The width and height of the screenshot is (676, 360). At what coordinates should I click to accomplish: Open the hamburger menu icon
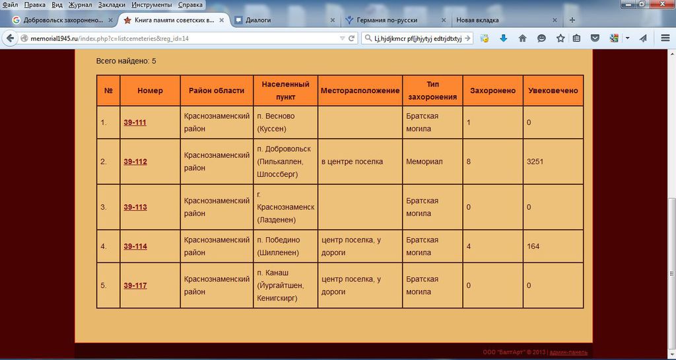pos(665,38)
